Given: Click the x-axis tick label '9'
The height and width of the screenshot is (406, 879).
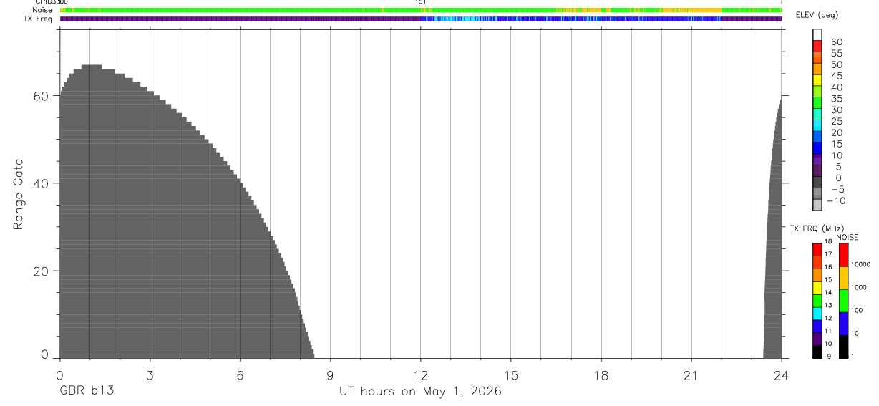Looking at the screenshot, I should pos(330,375).
